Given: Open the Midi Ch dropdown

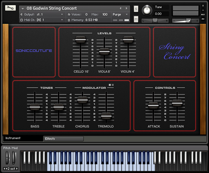Looking at the screenshot, I should [42, 20].
